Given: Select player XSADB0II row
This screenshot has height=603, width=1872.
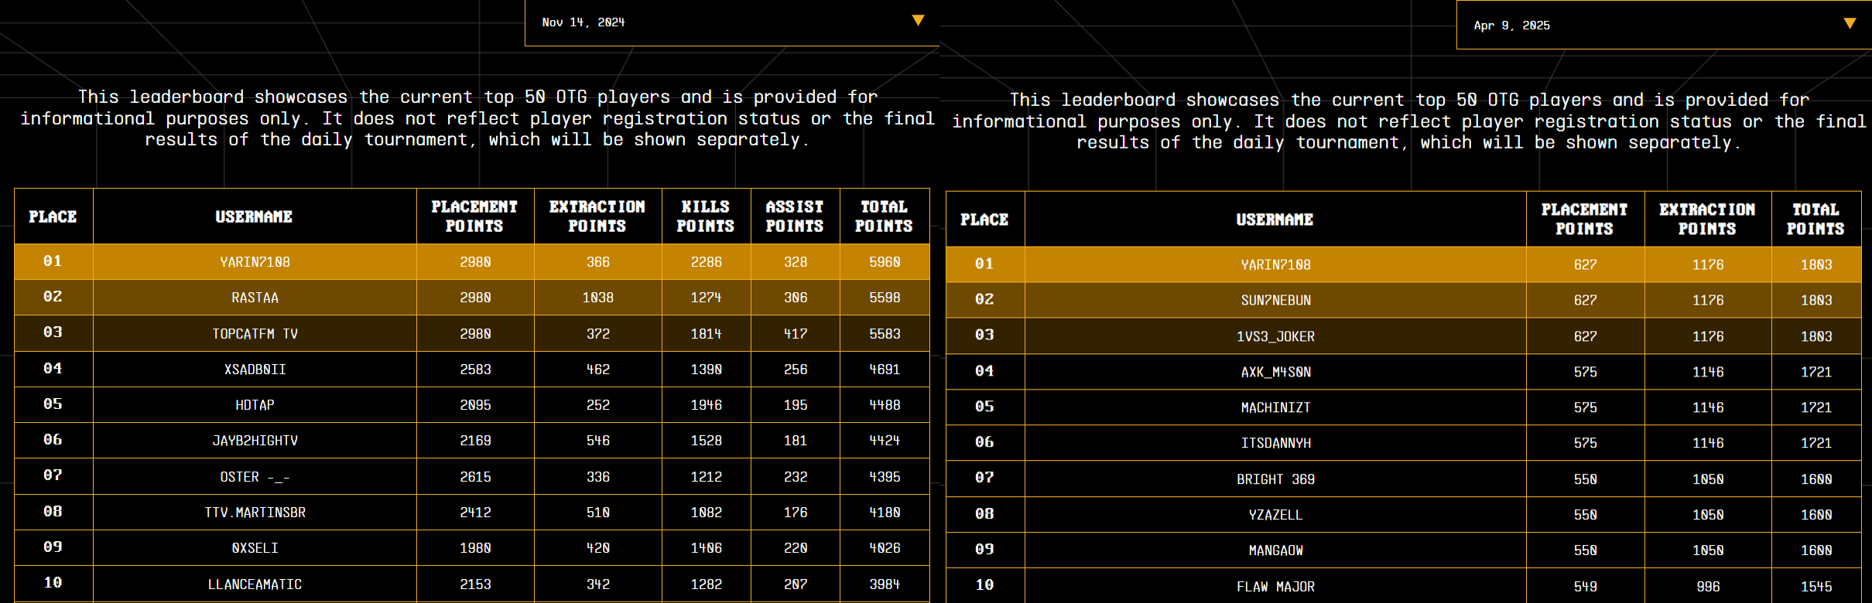Looking at the screenshot, I should coord(255,370).
